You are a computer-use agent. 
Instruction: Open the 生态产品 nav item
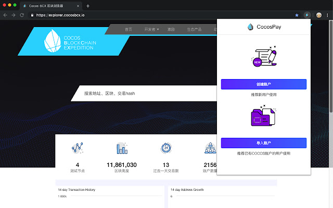pyautogui.click(x=194, y=30)
